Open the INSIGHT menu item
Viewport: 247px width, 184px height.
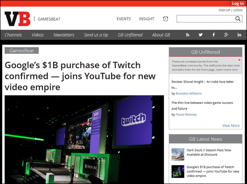pyautogui.click(x=146, y=19)
